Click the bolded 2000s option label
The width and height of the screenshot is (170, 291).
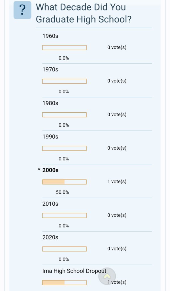50,170
